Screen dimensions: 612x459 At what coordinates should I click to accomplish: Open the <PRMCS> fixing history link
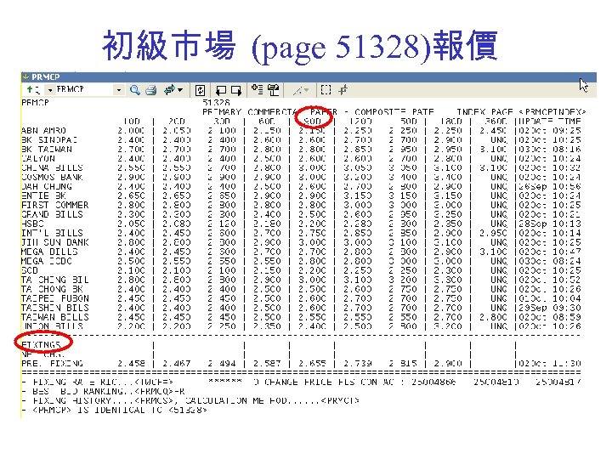tap(154, 400)
